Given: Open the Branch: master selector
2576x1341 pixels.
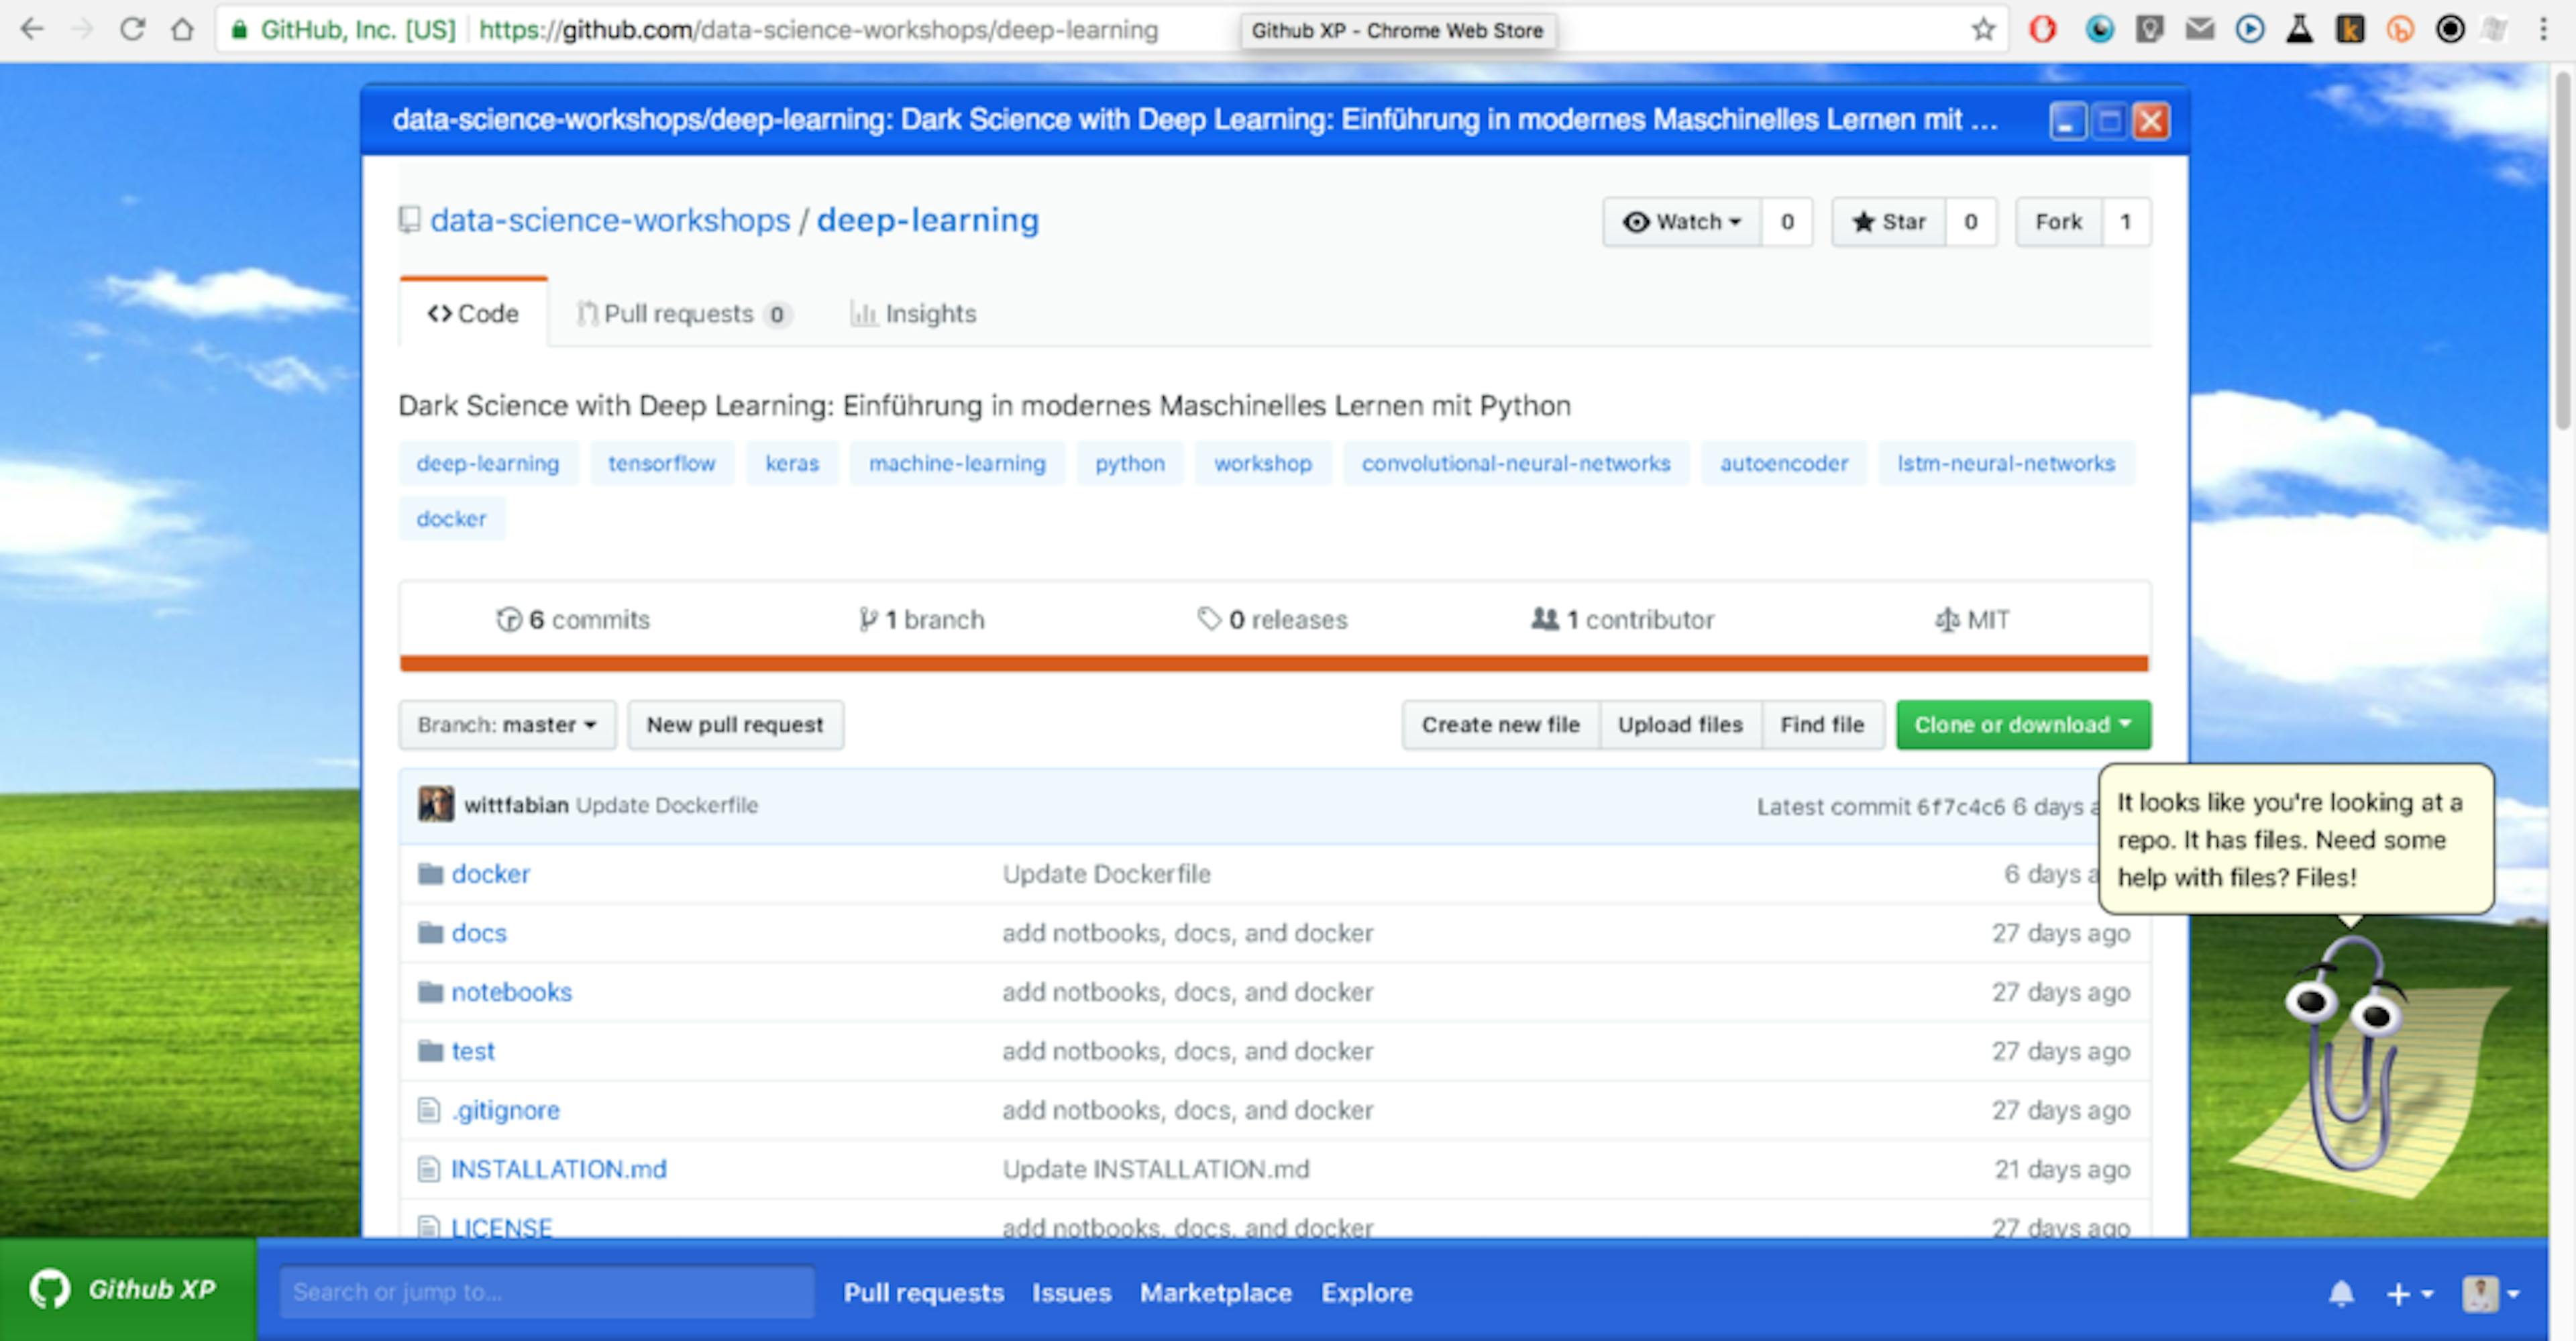Looking at the screenshot, I should [x=506, y=724].
